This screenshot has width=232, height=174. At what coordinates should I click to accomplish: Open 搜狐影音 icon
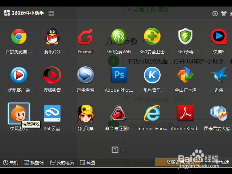click(52, 75)
